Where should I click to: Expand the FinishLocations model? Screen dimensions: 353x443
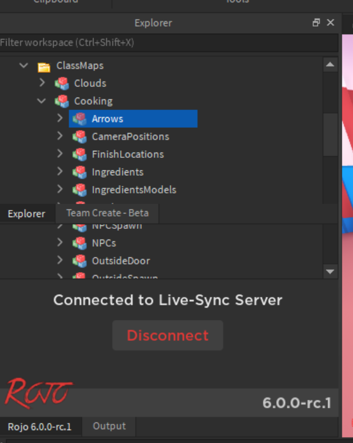(x=60, y=153)
